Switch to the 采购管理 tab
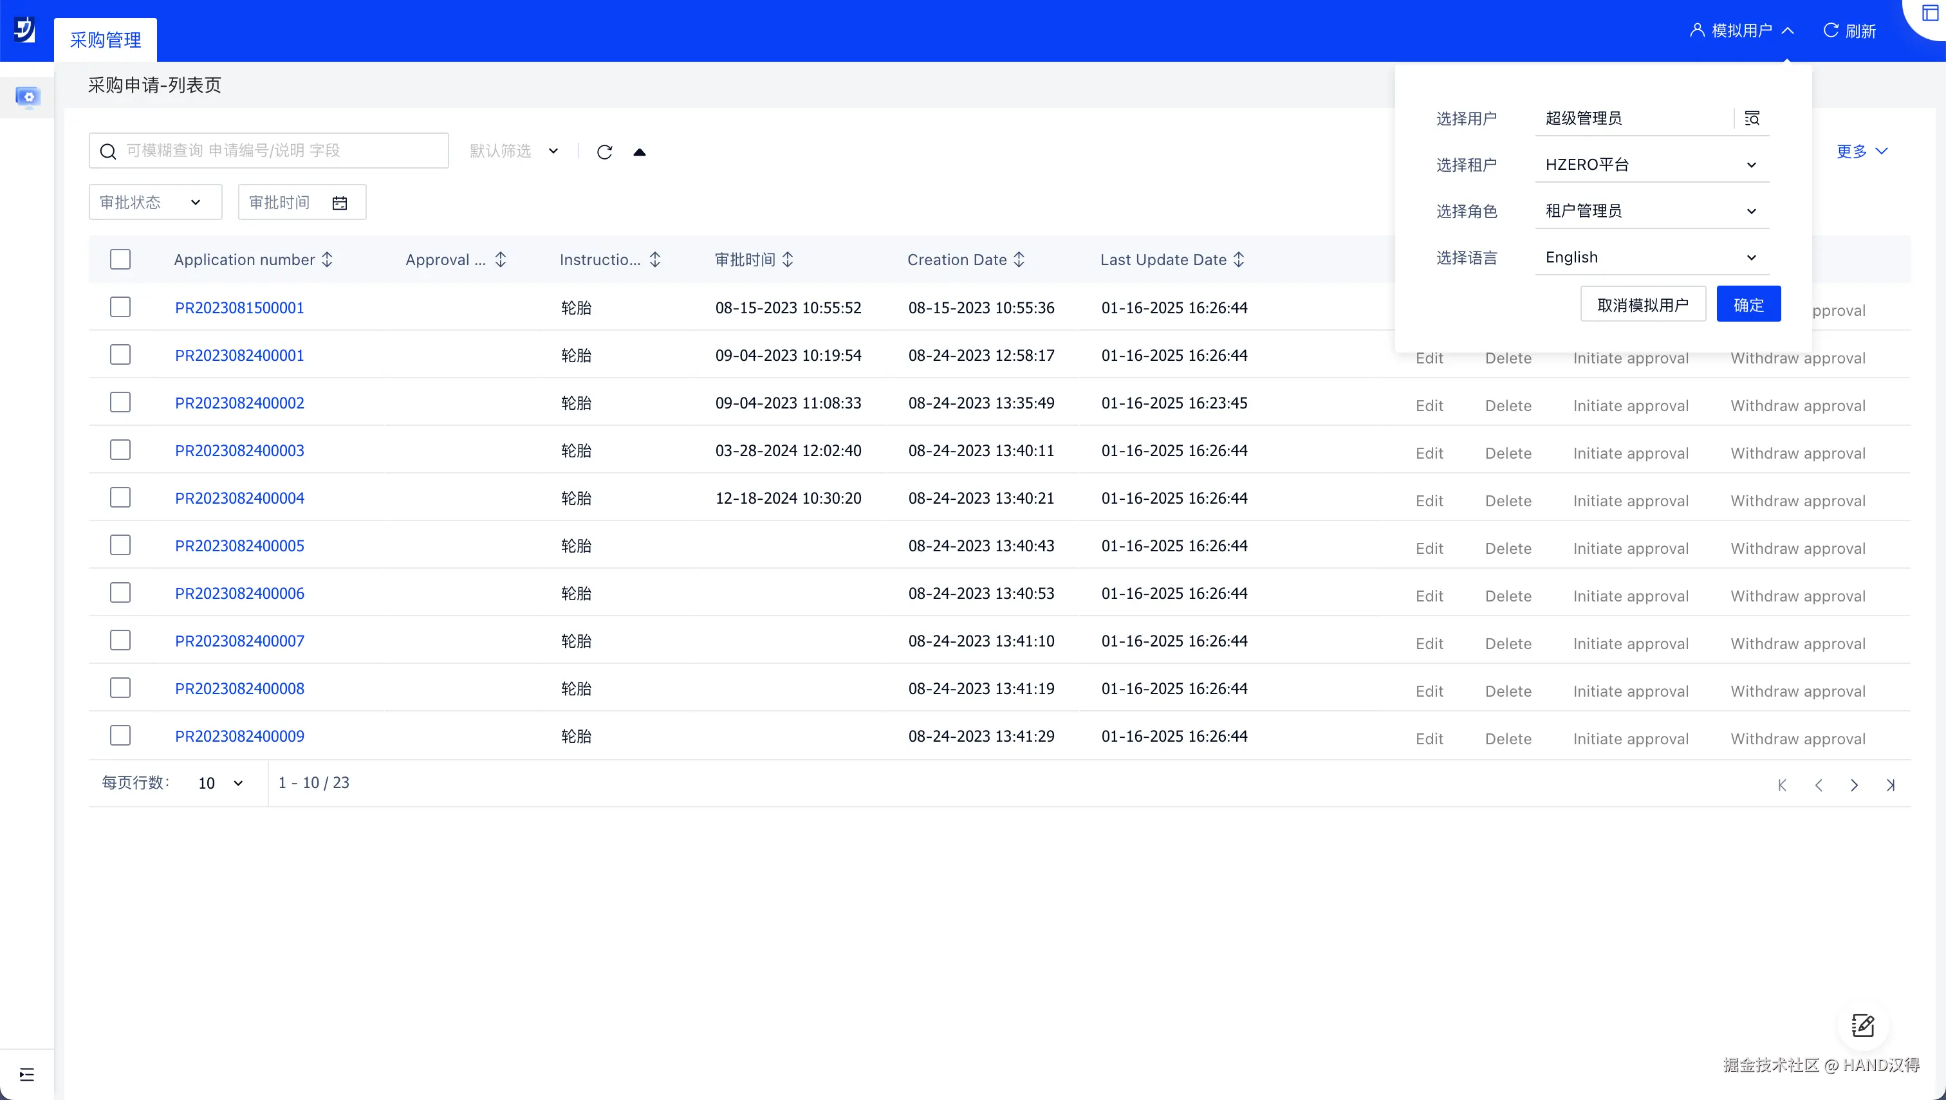 tap(105, 39)
